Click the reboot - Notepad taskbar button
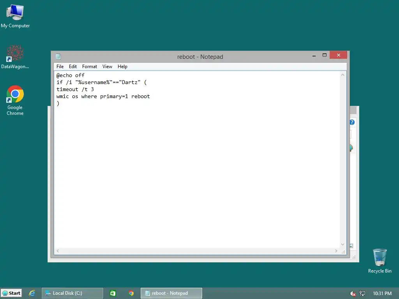 tap(171, 293)
